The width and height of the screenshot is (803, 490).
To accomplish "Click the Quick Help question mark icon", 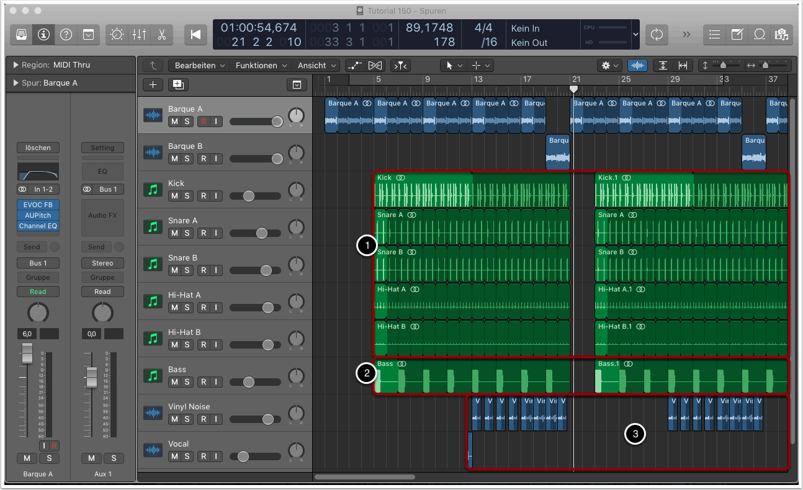I will coord(66,35).
